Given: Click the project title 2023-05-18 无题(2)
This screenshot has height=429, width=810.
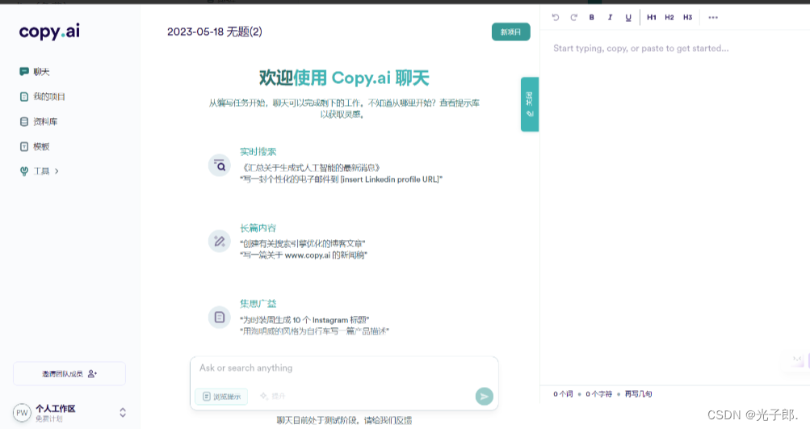Looking at the screenshot, I should [x=214, y=32].
